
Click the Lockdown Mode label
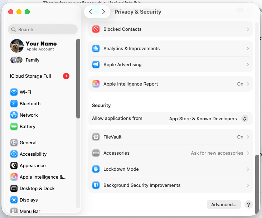[121, 169]
